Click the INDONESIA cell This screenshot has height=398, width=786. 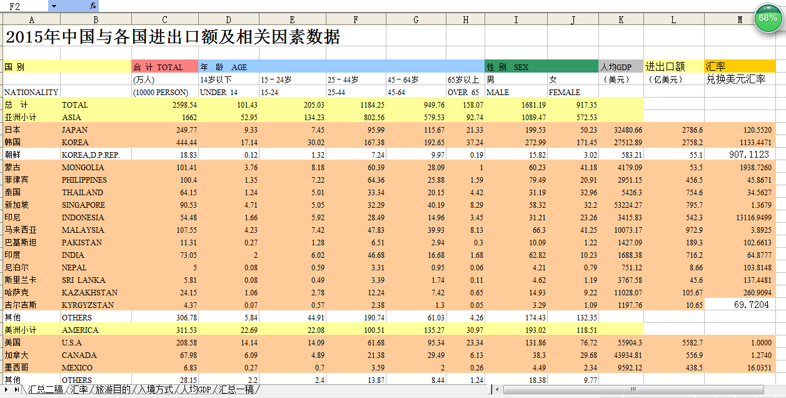click(96, 217)
